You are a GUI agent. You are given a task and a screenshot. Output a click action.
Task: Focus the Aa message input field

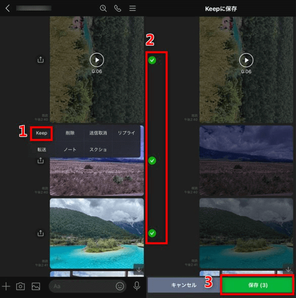tap(87, 286)
